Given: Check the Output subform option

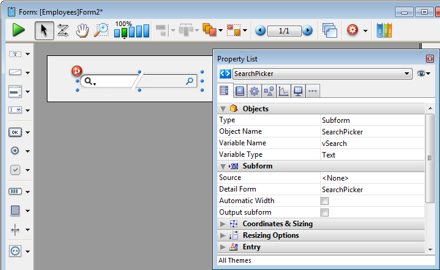Looking at the screenshot, I should tap(325, 213).
